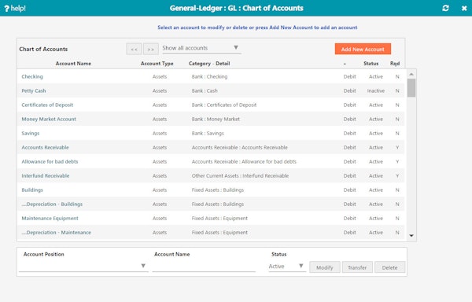Click Active status in Buildings row
This screenshot has width=472, height=302.
click(x=376, y=190)
